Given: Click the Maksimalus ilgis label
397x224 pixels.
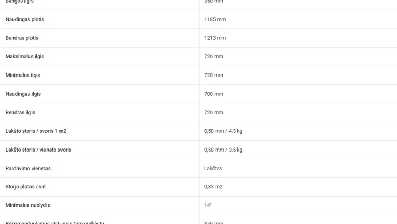Looking at the screenshot, I should click(25, 56).
